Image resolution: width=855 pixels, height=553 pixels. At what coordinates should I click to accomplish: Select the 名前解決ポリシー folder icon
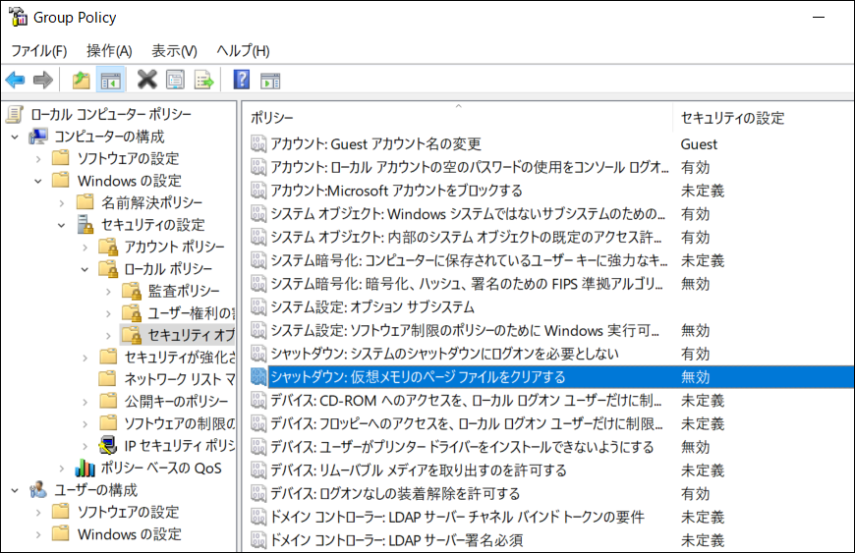(85, 202)
